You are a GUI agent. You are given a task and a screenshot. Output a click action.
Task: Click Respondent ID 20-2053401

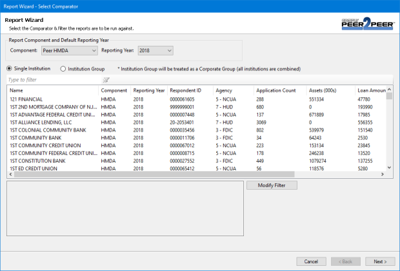coord(182,122)
